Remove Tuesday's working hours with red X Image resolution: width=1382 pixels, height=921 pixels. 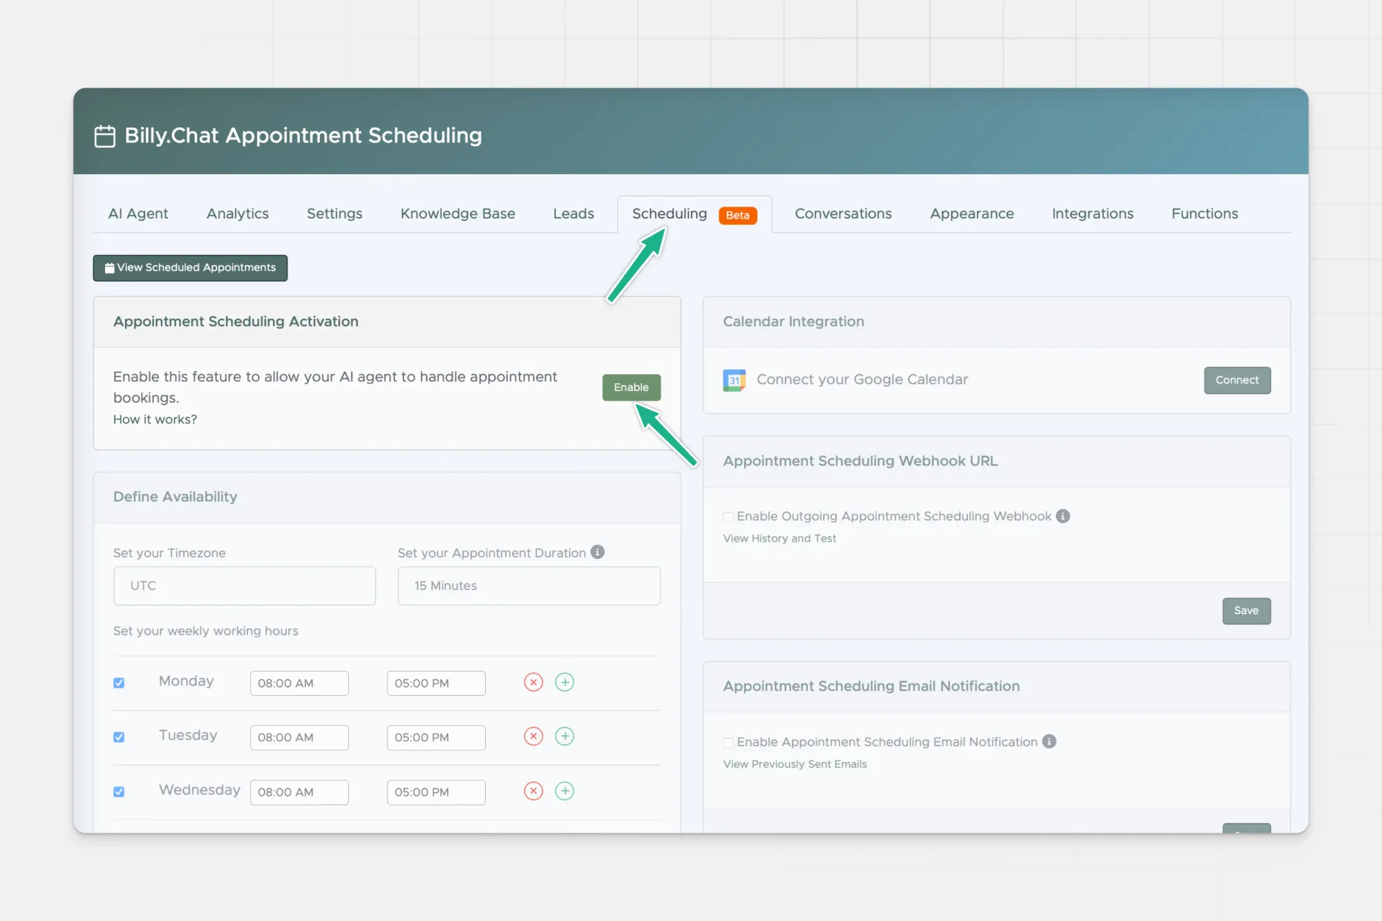click(x=533, y=737)
